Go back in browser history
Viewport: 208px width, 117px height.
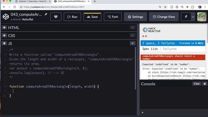(x=4, y=7)
